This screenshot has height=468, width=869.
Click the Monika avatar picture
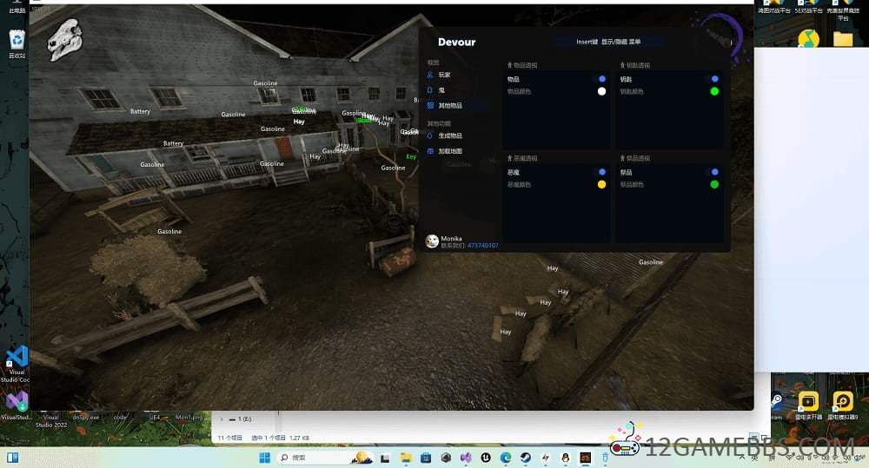point(432,241)
